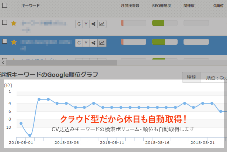This screenshot has width=227, height=152.
Task: Click the share icon in the highlighted row
Action: click(93, 43)
